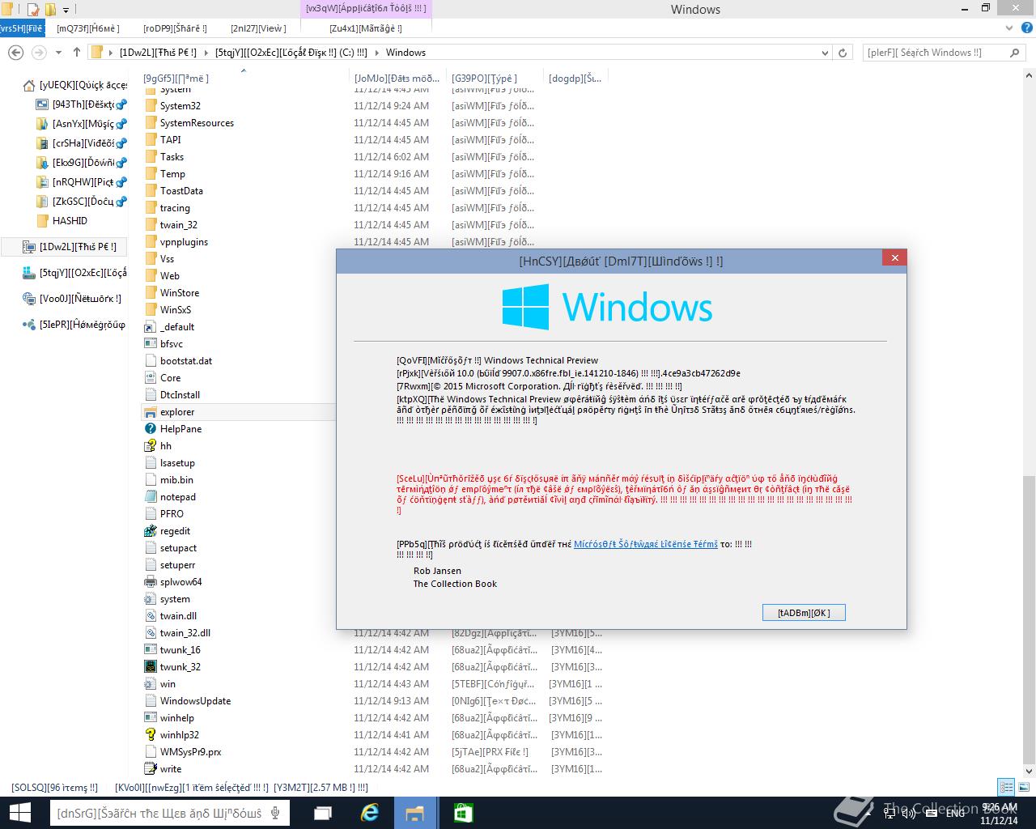
Task: Select the write application icon
Action: click(x=150, y=769)
